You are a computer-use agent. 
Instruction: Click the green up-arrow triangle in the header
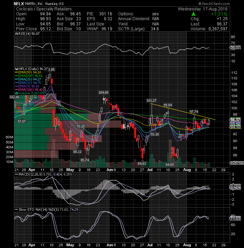[x=193, y=14]
